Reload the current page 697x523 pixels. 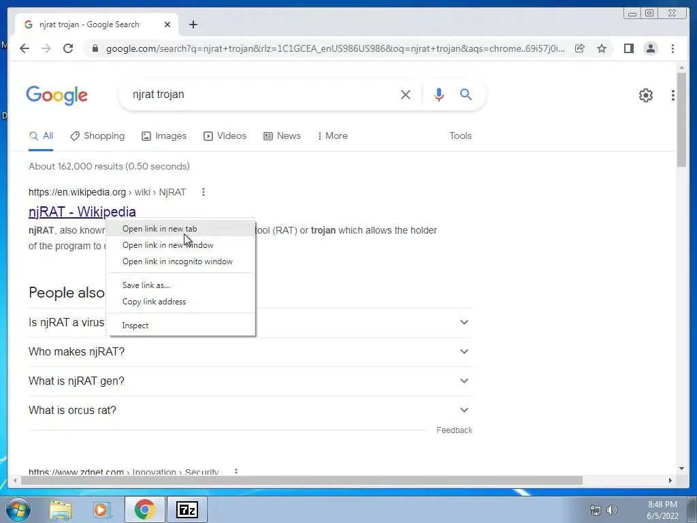click(68, 48)
